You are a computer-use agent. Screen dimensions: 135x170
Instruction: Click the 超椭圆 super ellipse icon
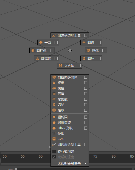[x=54, y=117]
